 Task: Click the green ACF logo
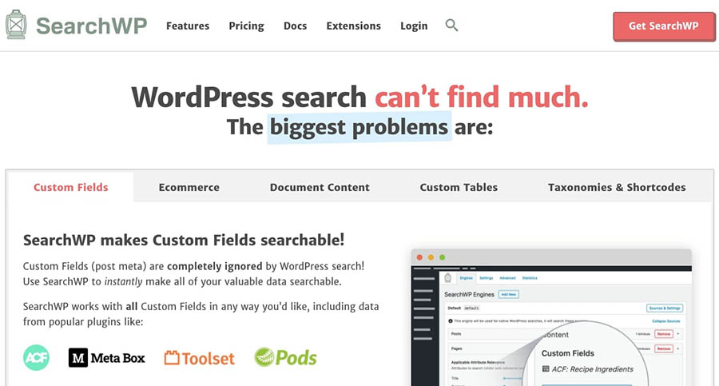pyautogui.click(x=36, y=357)
